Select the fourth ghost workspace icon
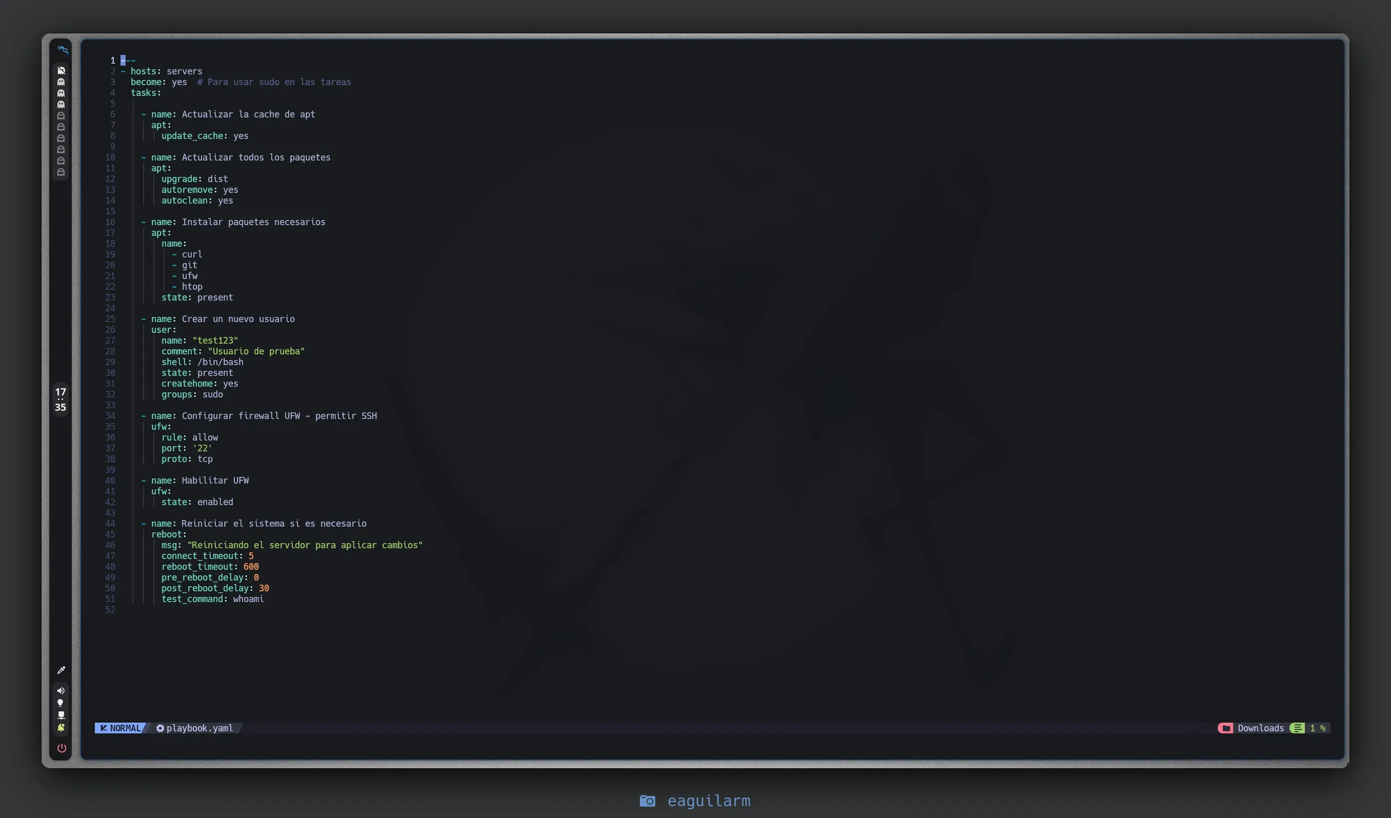Screen dimensions: 1391x818 point(62,104)
